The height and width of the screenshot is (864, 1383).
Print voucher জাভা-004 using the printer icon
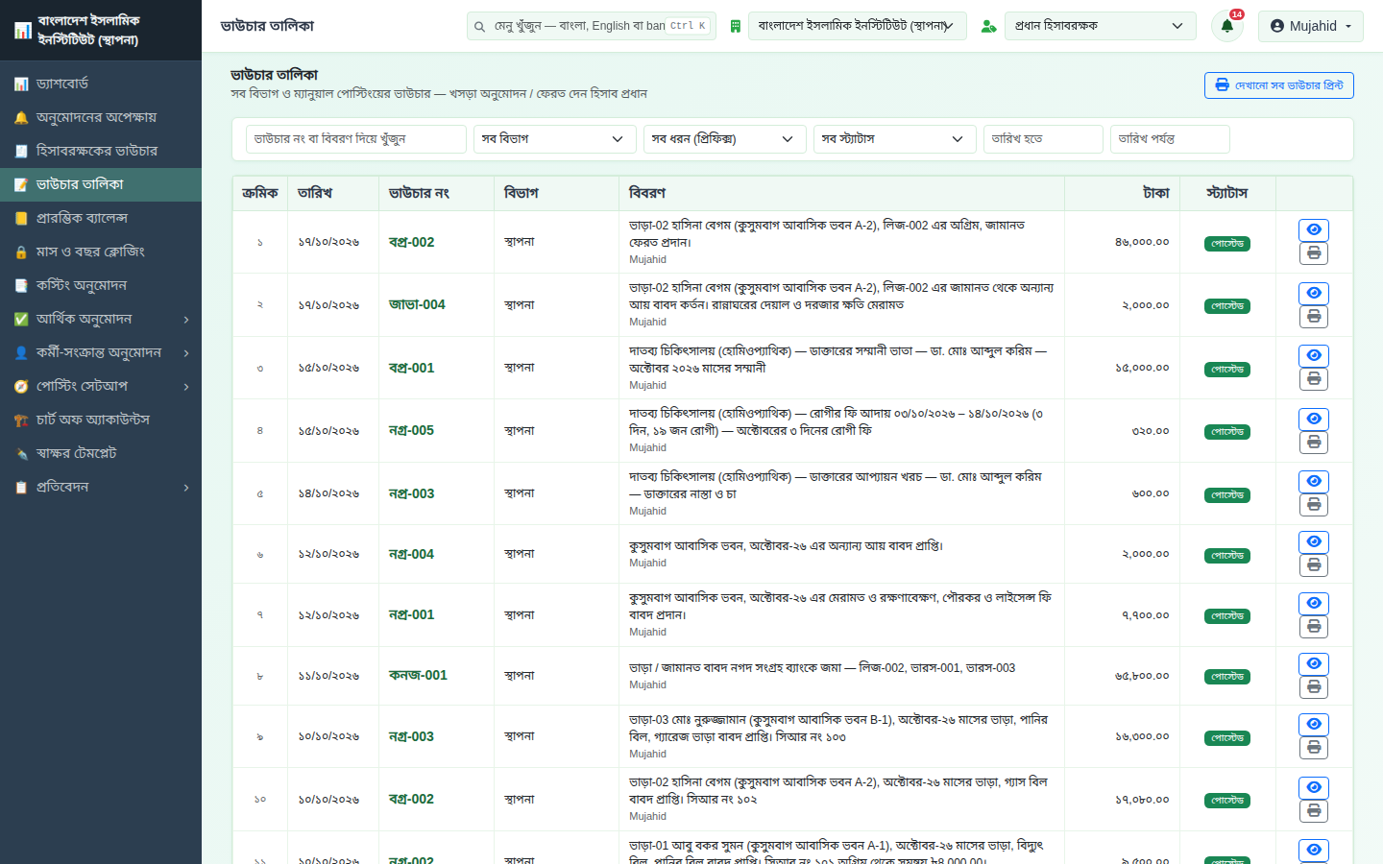(1314, 316)
